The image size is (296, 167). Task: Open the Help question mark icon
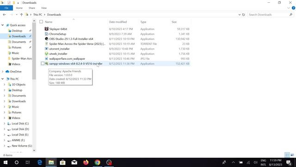coord(293,8)
